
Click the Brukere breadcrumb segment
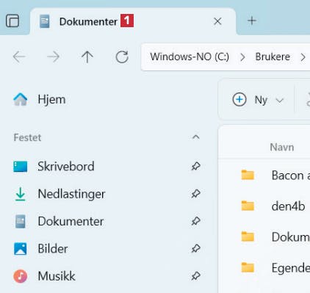(273, 57)
